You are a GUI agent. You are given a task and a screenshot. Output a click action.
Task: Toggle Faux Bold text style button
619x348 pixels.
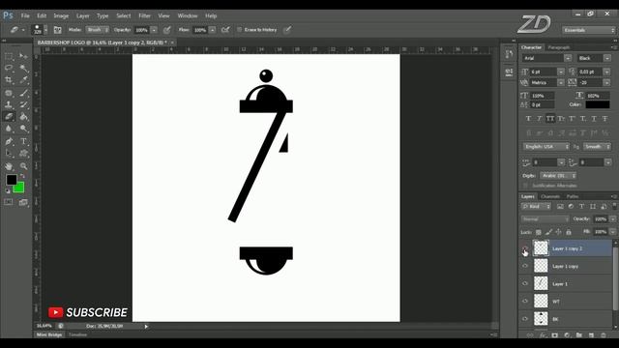point(528,118)
